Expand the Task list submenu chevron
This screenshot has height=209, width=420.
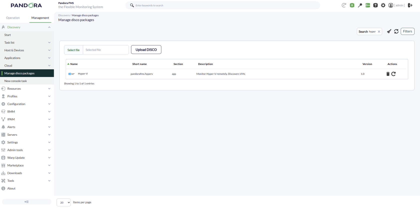49,42
